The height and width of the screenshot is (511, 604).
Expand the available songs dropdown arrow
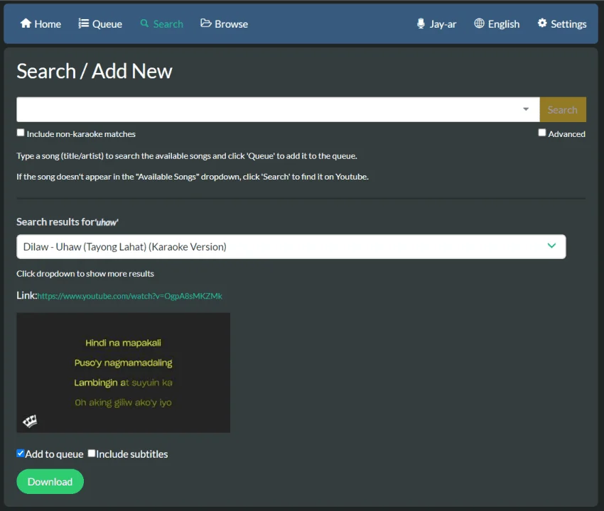click(x=526, y=109)
